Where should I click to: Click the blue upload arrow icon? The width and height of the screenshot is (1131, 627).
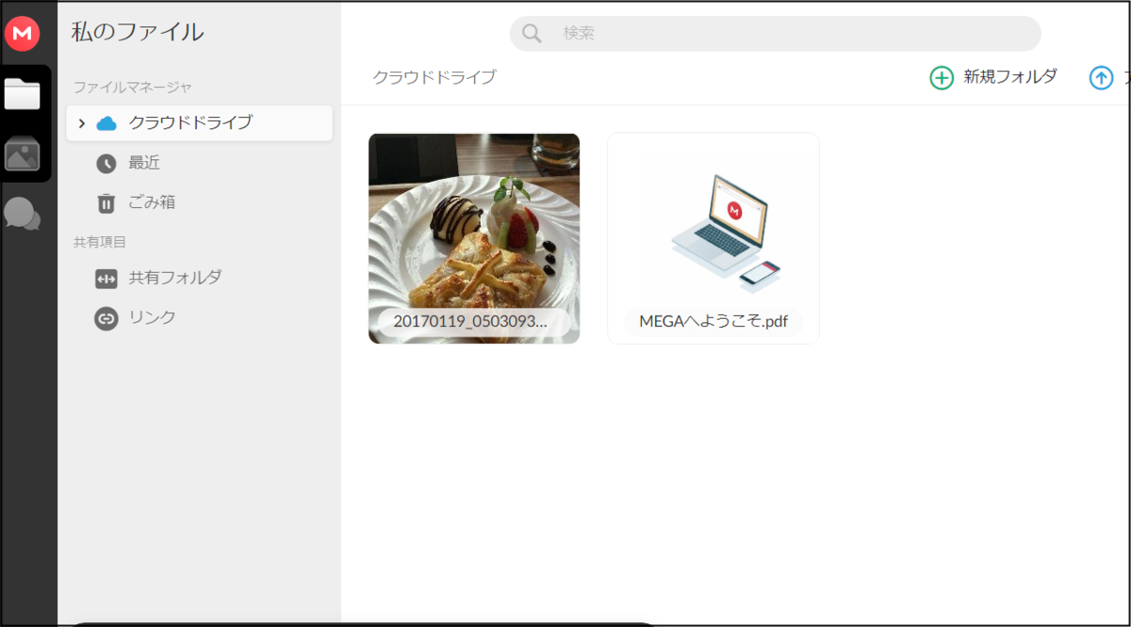(1100, 77)
